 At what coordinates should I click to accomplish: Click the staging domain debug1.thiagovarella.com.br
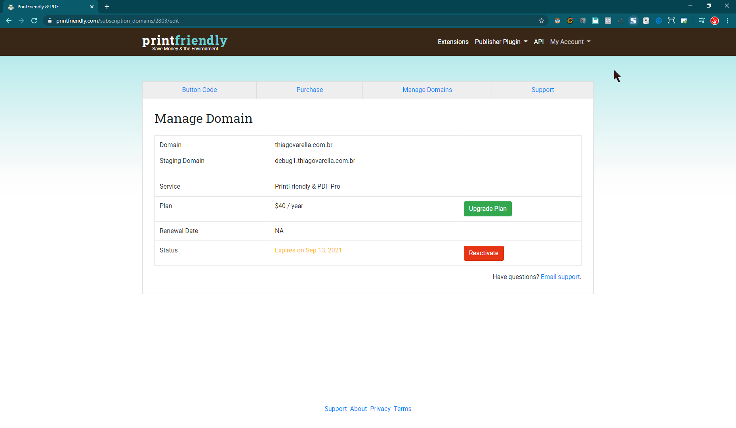pyautogui.click(x=315, y=161)
